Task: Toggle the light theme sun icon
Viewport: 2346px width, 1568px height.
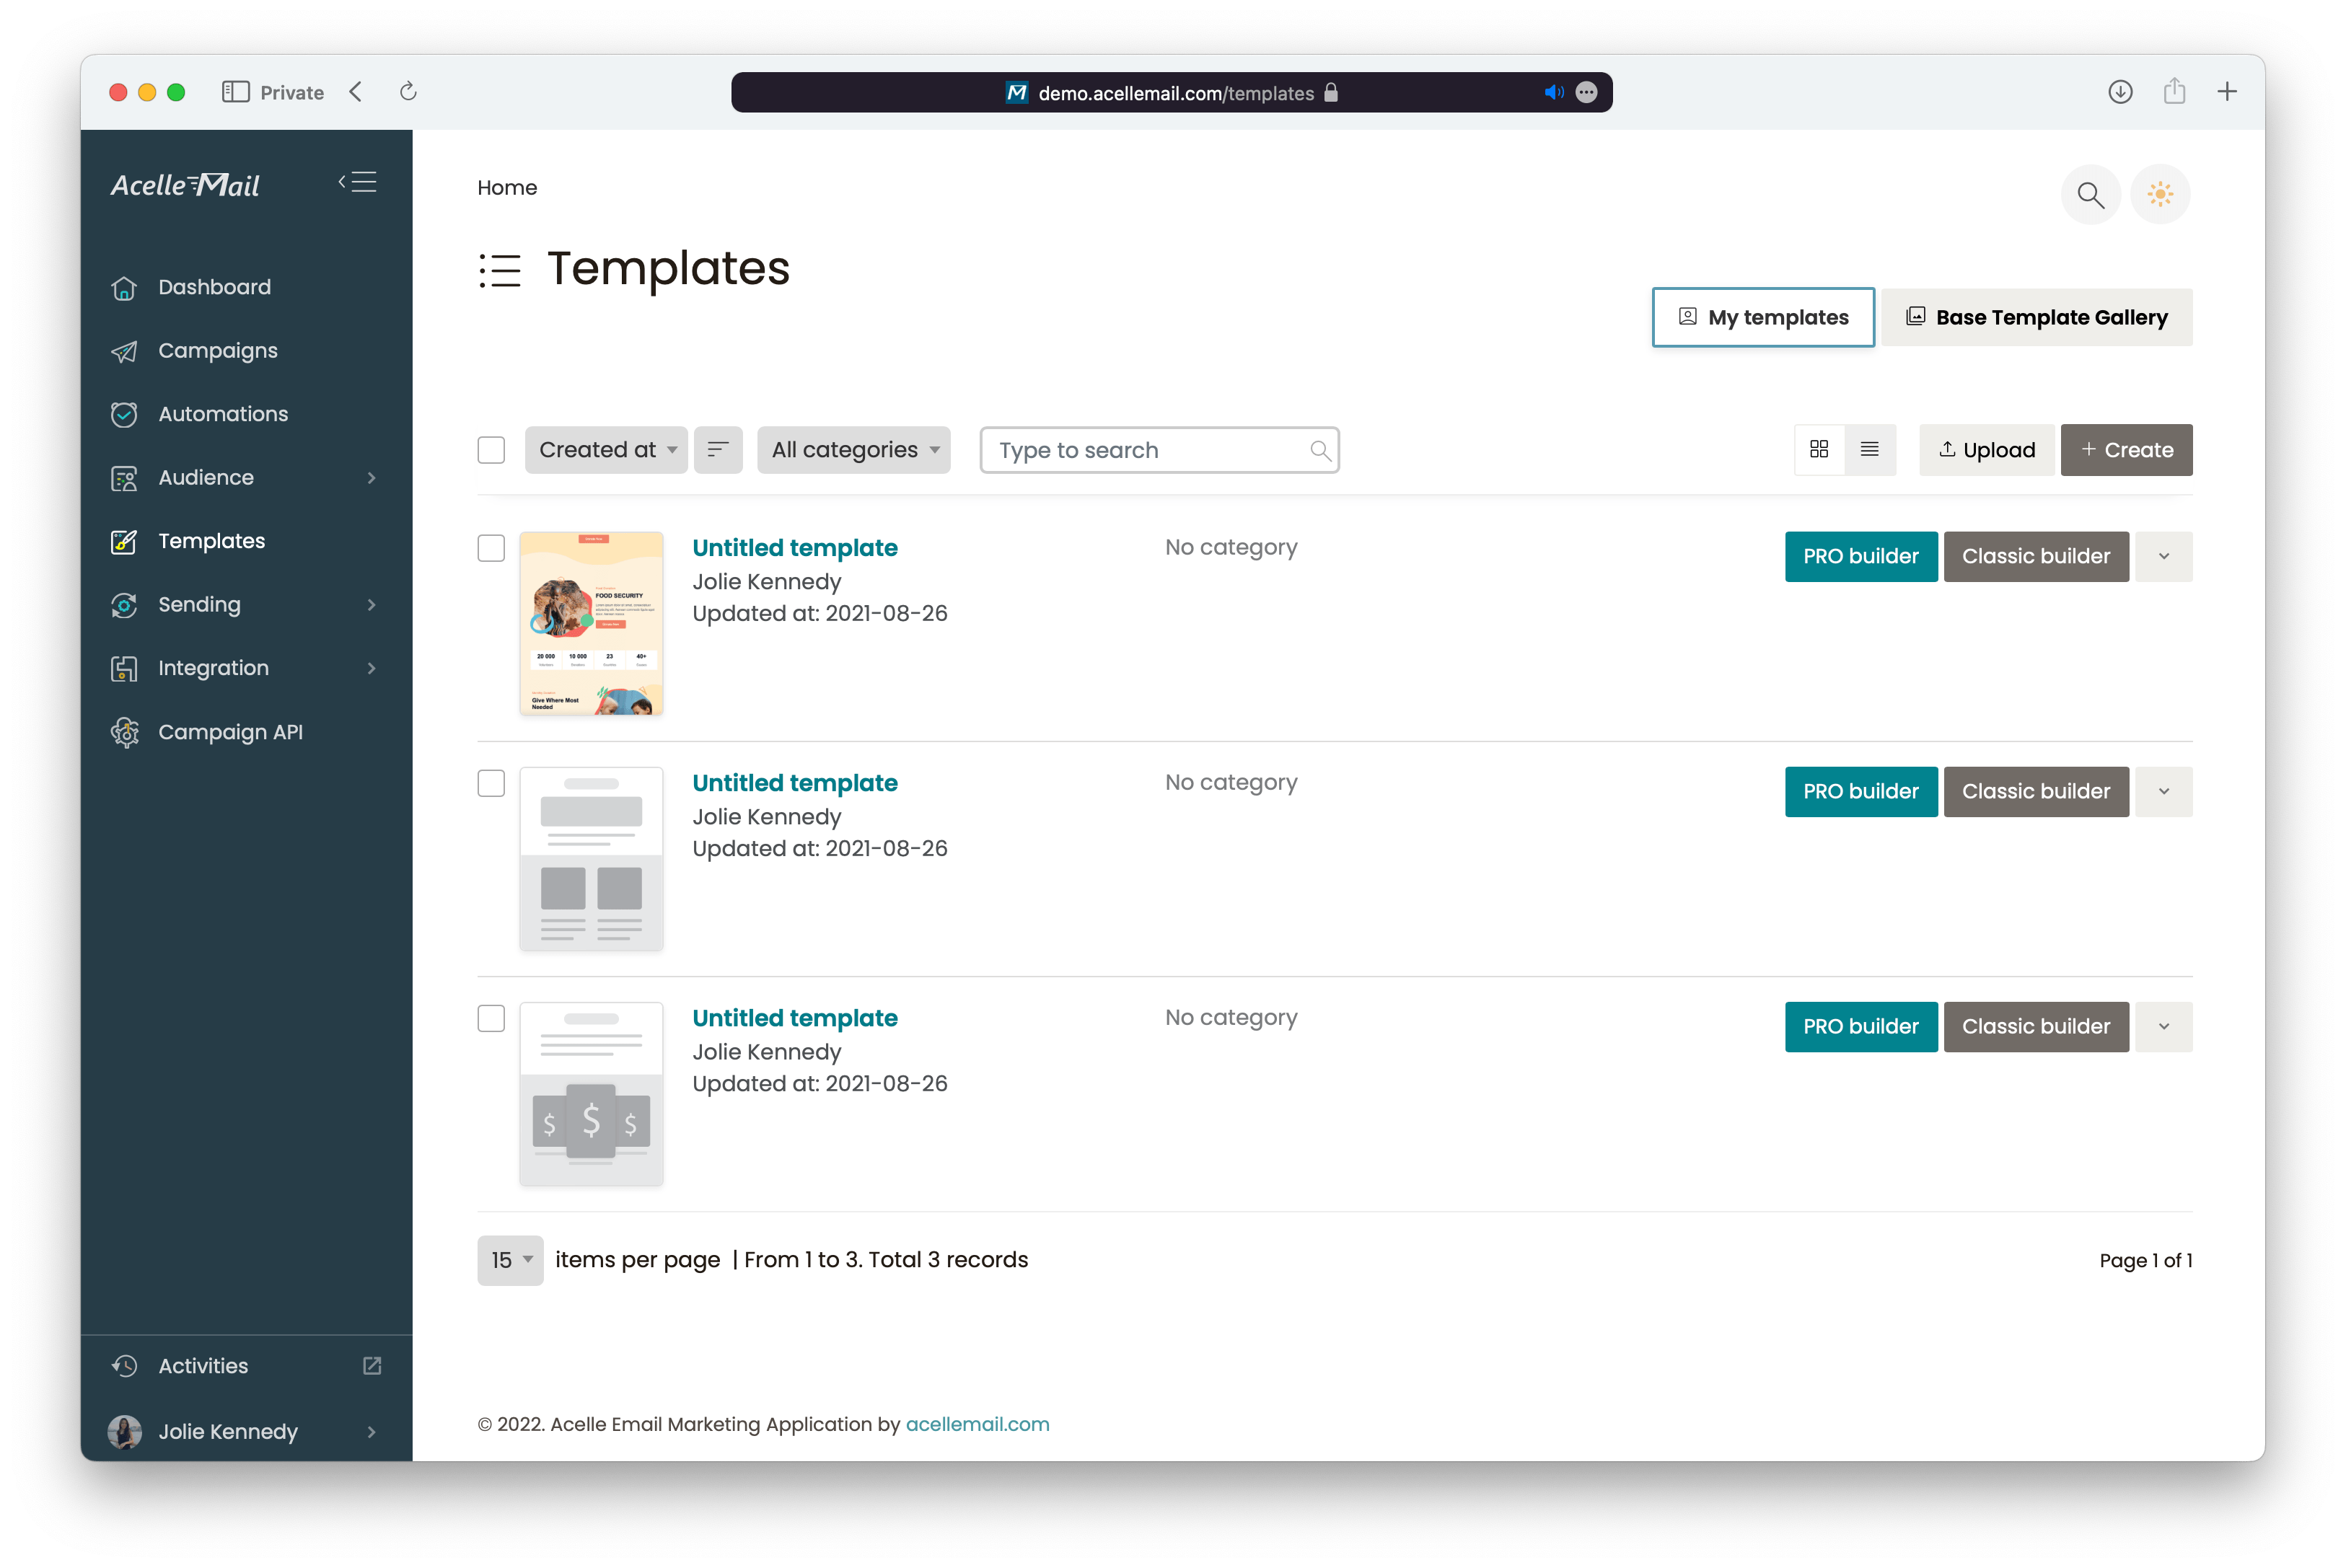Action: coord(2160,194)
